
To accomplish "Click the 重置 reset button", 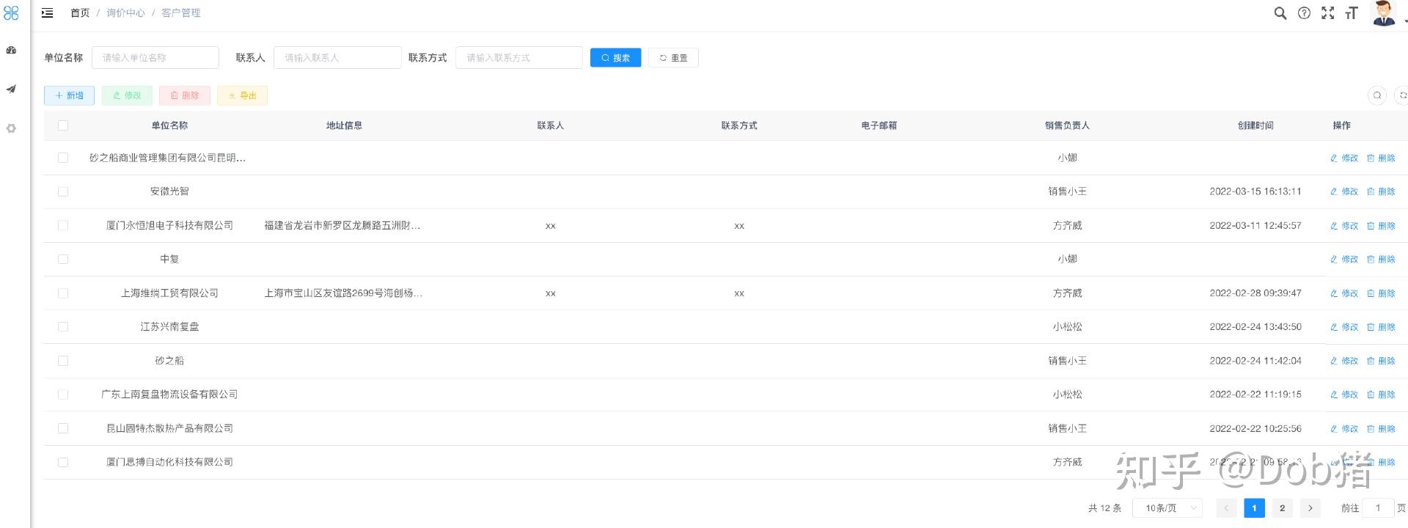I will point(673,58).
